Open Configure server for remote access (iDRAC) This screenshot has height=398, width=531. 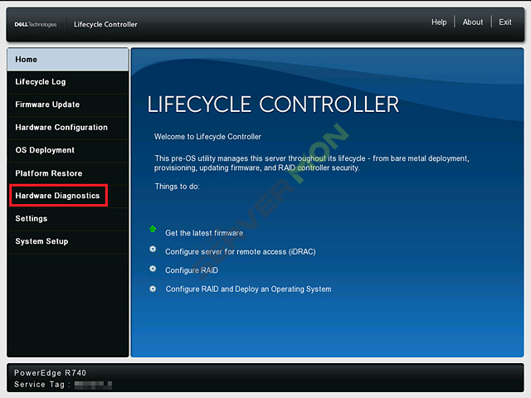[241, 252]
